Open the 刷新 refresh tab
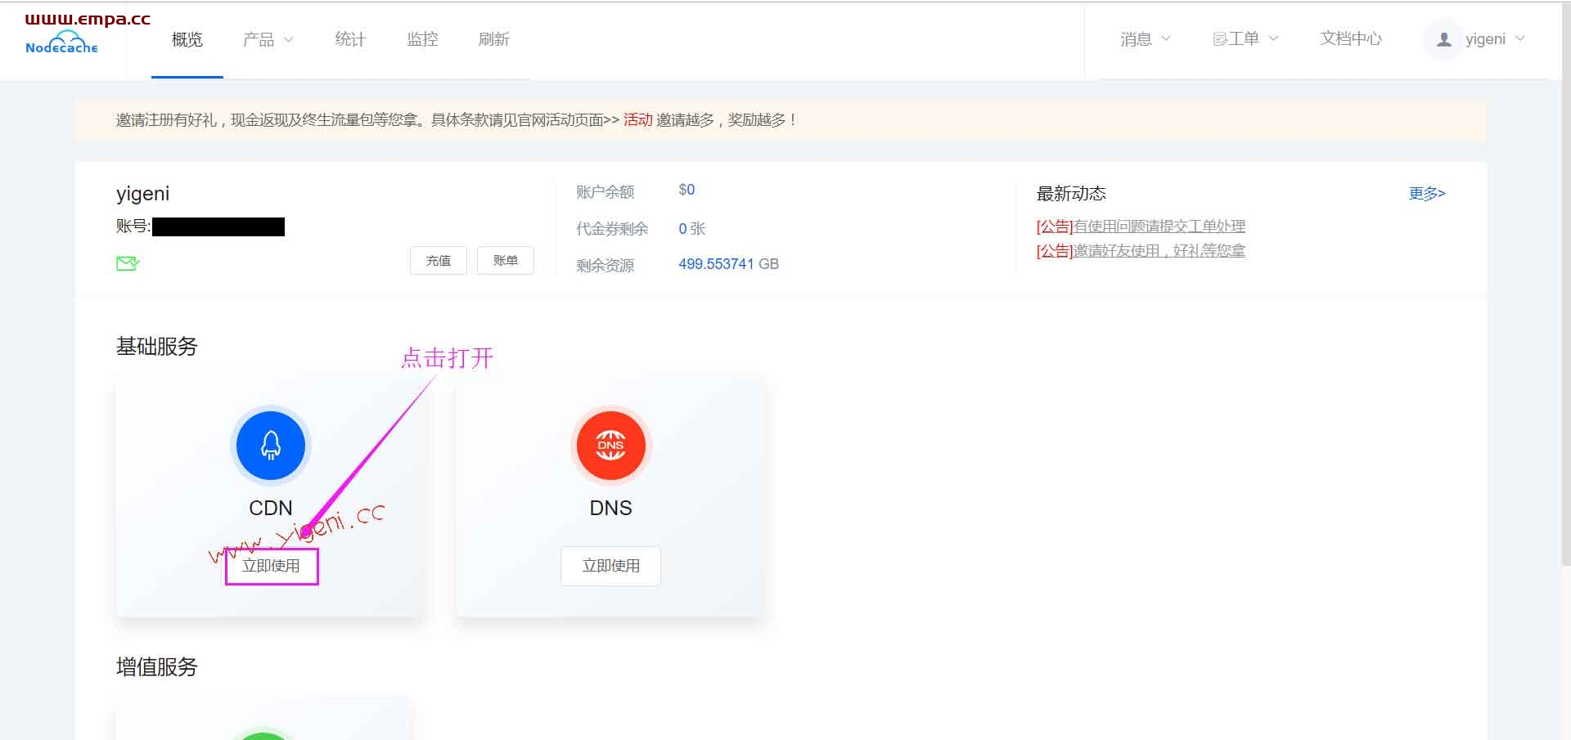Image resolution: width=1571 pixels, height=740 pixels. 493,39
